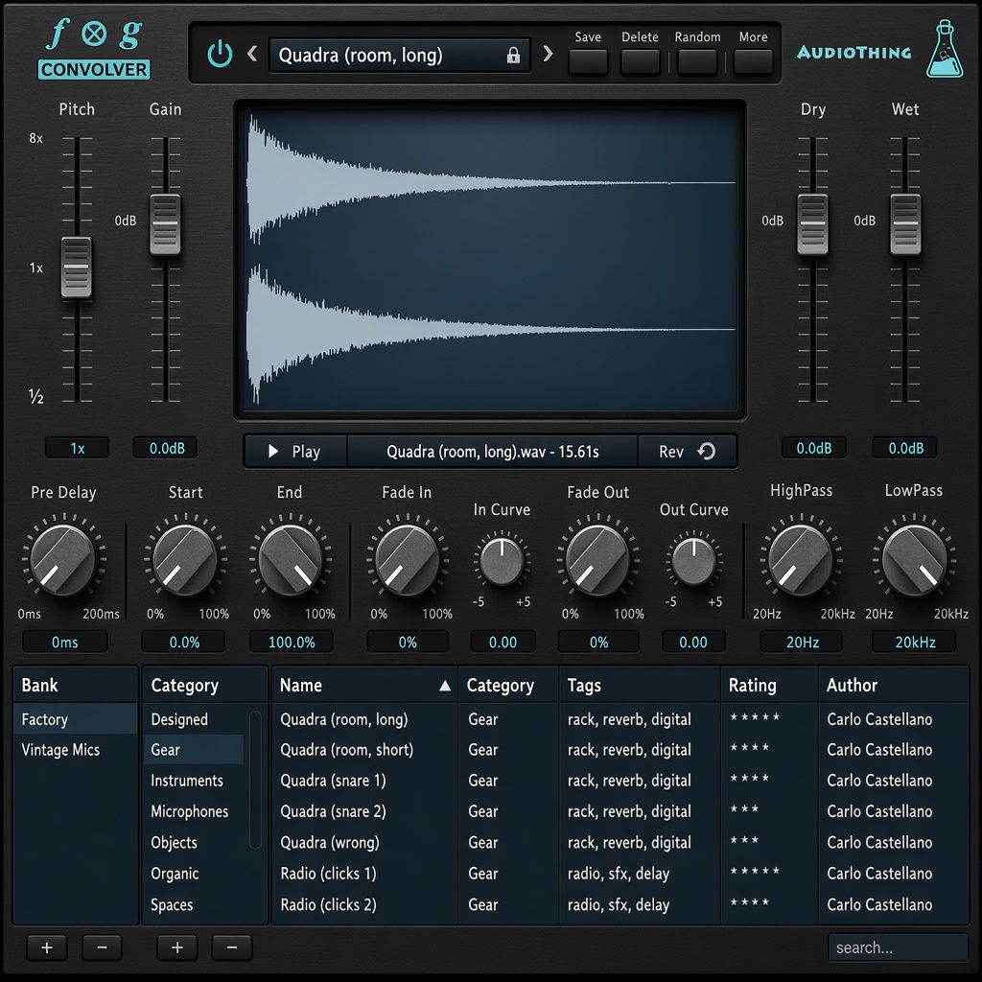Play the impulse response preview
This screenshot has height=982, width=982.
point(295,451)
